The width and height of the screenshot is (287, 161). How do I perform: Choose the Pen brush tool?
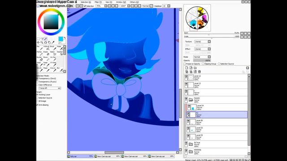tap(39, 48)
